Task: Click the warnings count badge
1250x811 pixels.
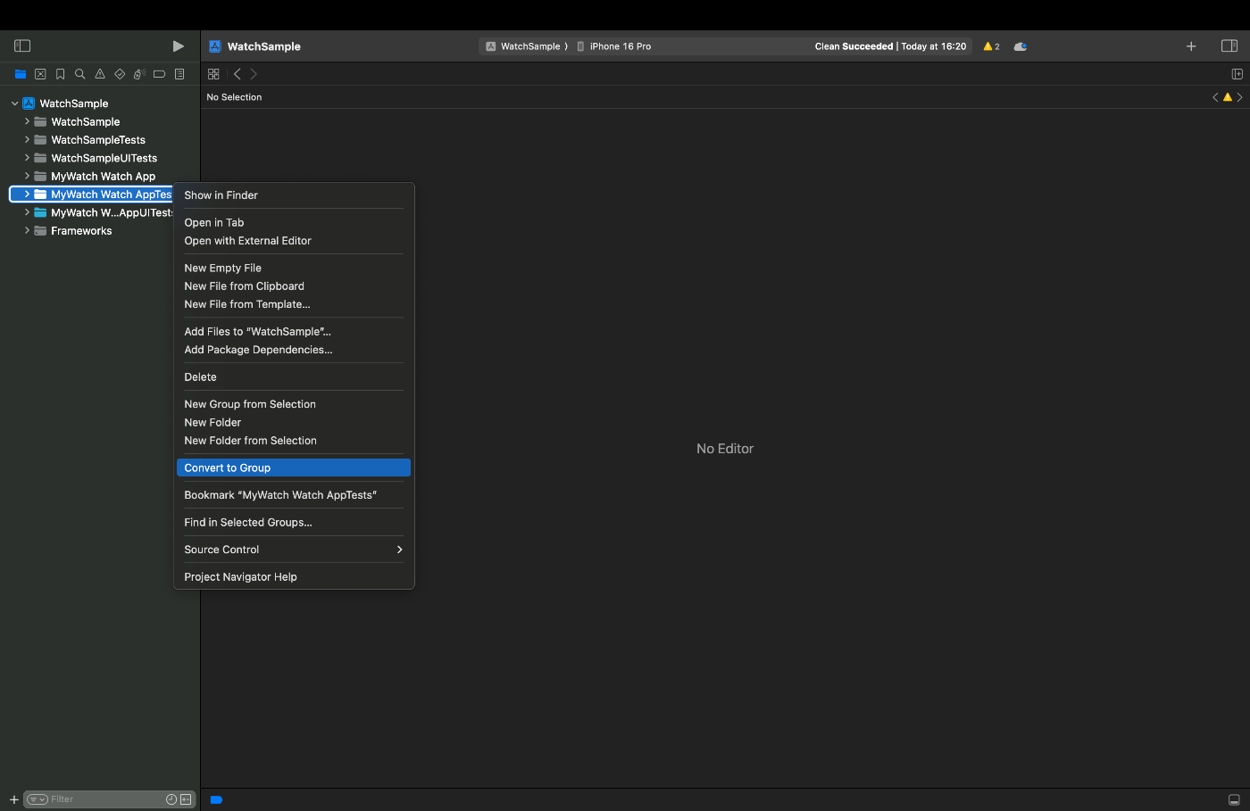Action: coord(991,46)
